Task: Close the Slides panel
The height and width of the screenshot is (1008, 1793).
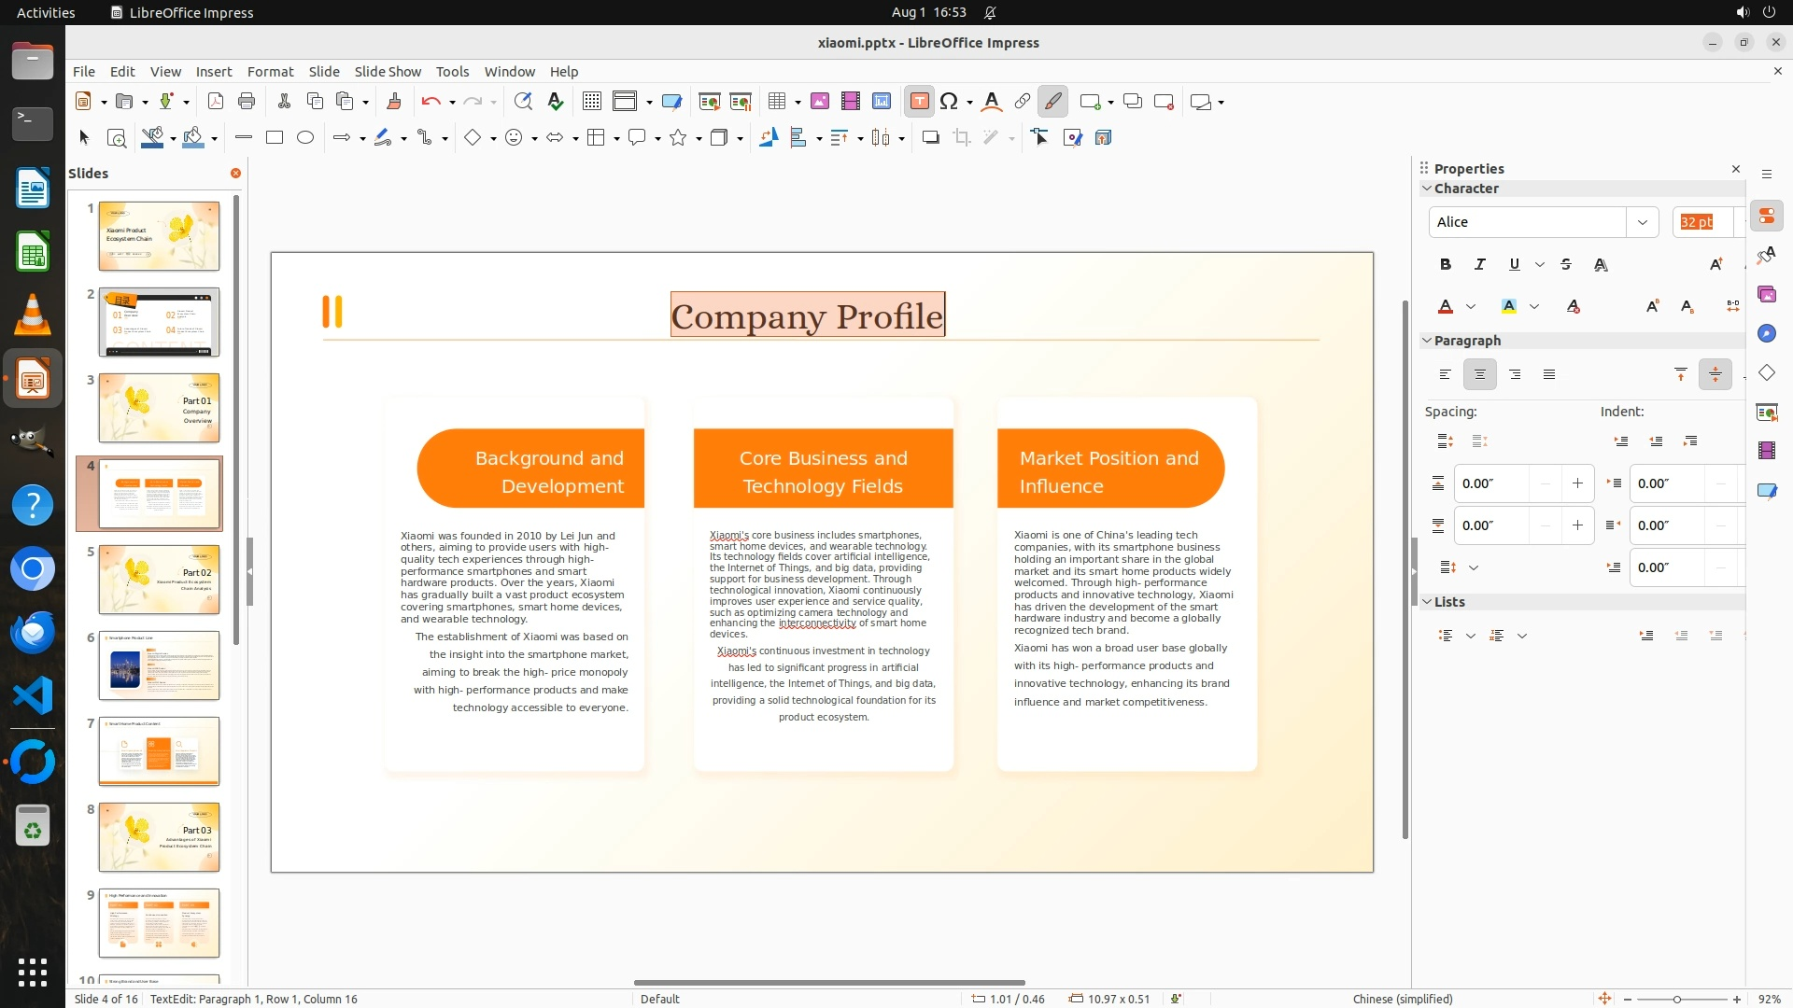Action: click(x=235, y=174)
